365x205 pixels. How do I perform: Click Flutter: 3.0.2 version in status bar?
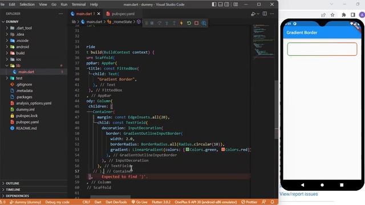click(x=161, y=202)
